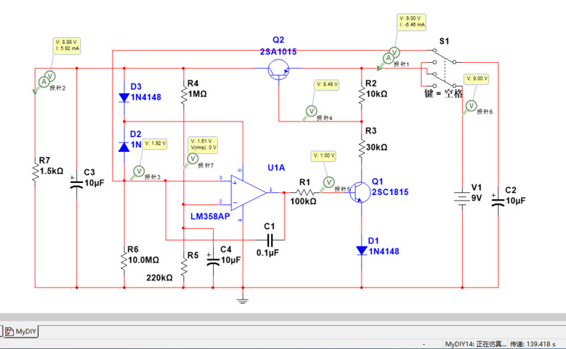Pick the R7 1.5kΩ resistor
The height and width of the screenshot is (349, 566).
(35, 170)
